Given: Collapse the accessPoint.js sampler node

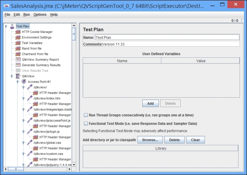Looking at the screenshot, I should 23,120.
